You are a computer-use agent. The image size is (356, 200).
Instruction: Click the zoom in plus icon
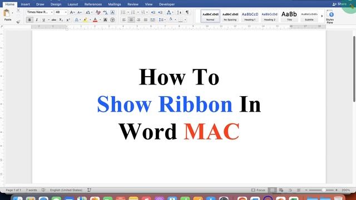337,190
